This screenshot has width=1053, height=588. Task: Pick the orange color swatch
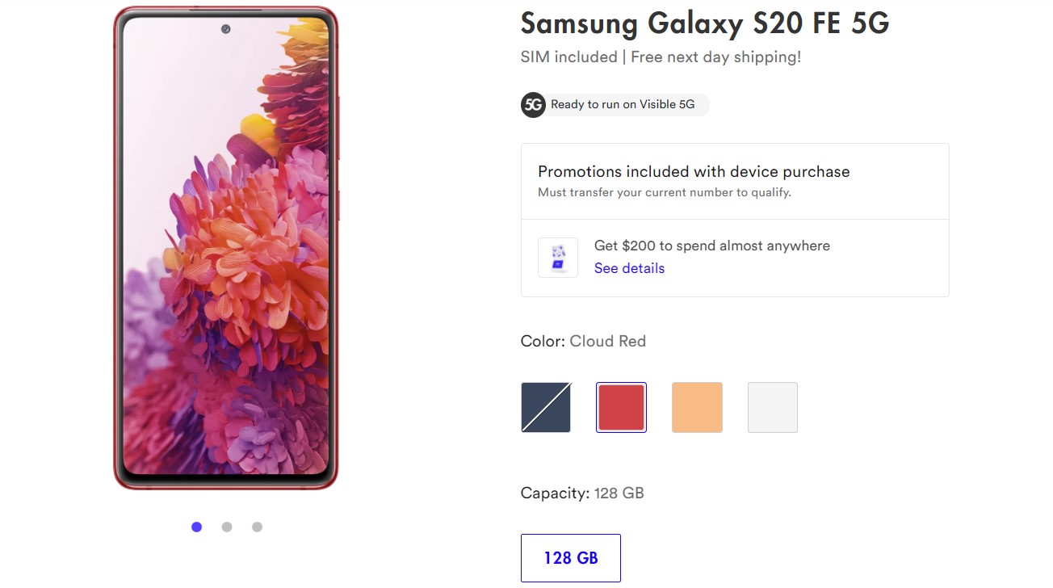[697, 407]
